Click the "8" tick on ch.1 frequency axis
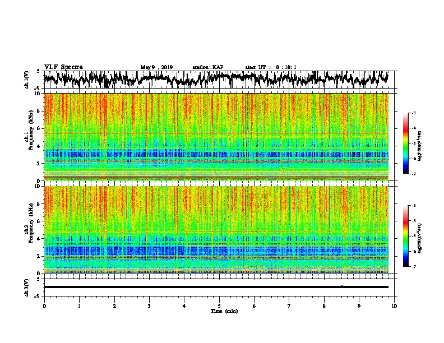444x343 pixels. (x=39, y=111)
